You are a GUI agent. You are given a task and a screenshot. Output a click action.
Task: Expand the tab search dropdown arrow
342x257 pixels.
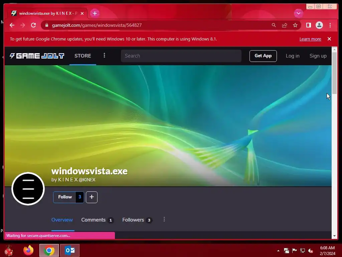[x=298, y=13]
